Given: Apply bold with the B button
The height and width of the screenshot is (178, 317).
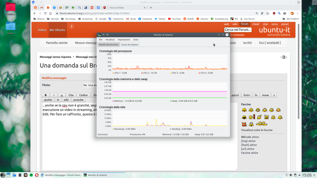Looking at the screenshot, I should (x=46, y=95).
